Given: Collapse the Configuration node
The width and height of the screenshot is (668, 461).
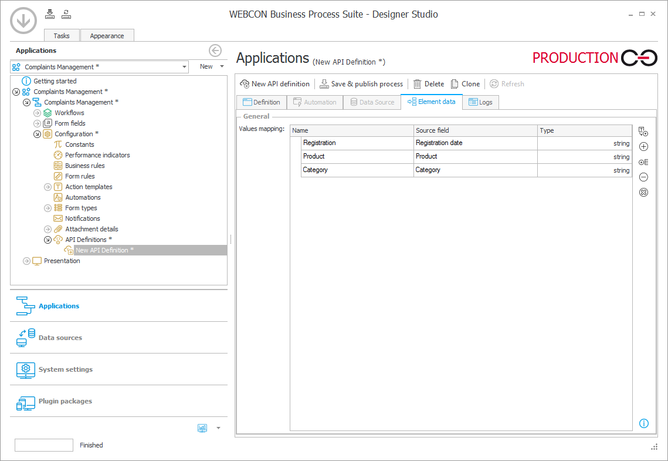Looking at the screenshot, I should click(x=37, y=134).
